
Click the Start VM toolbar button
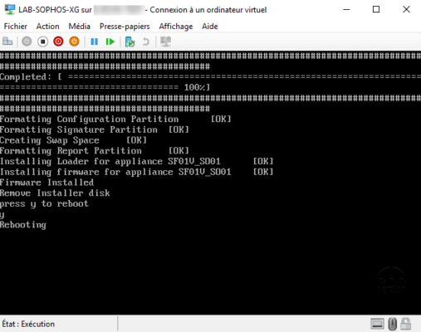27,41
